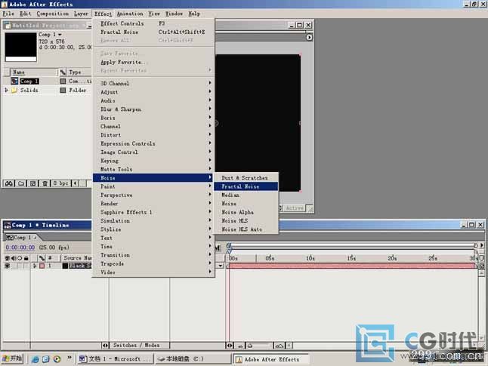Select Effect Controls menu entry

tap(154, 23)
